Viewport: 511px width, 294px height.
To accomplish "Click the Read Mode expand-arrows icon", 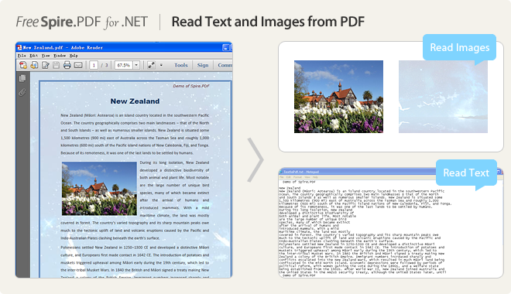I will pos(151,65).
